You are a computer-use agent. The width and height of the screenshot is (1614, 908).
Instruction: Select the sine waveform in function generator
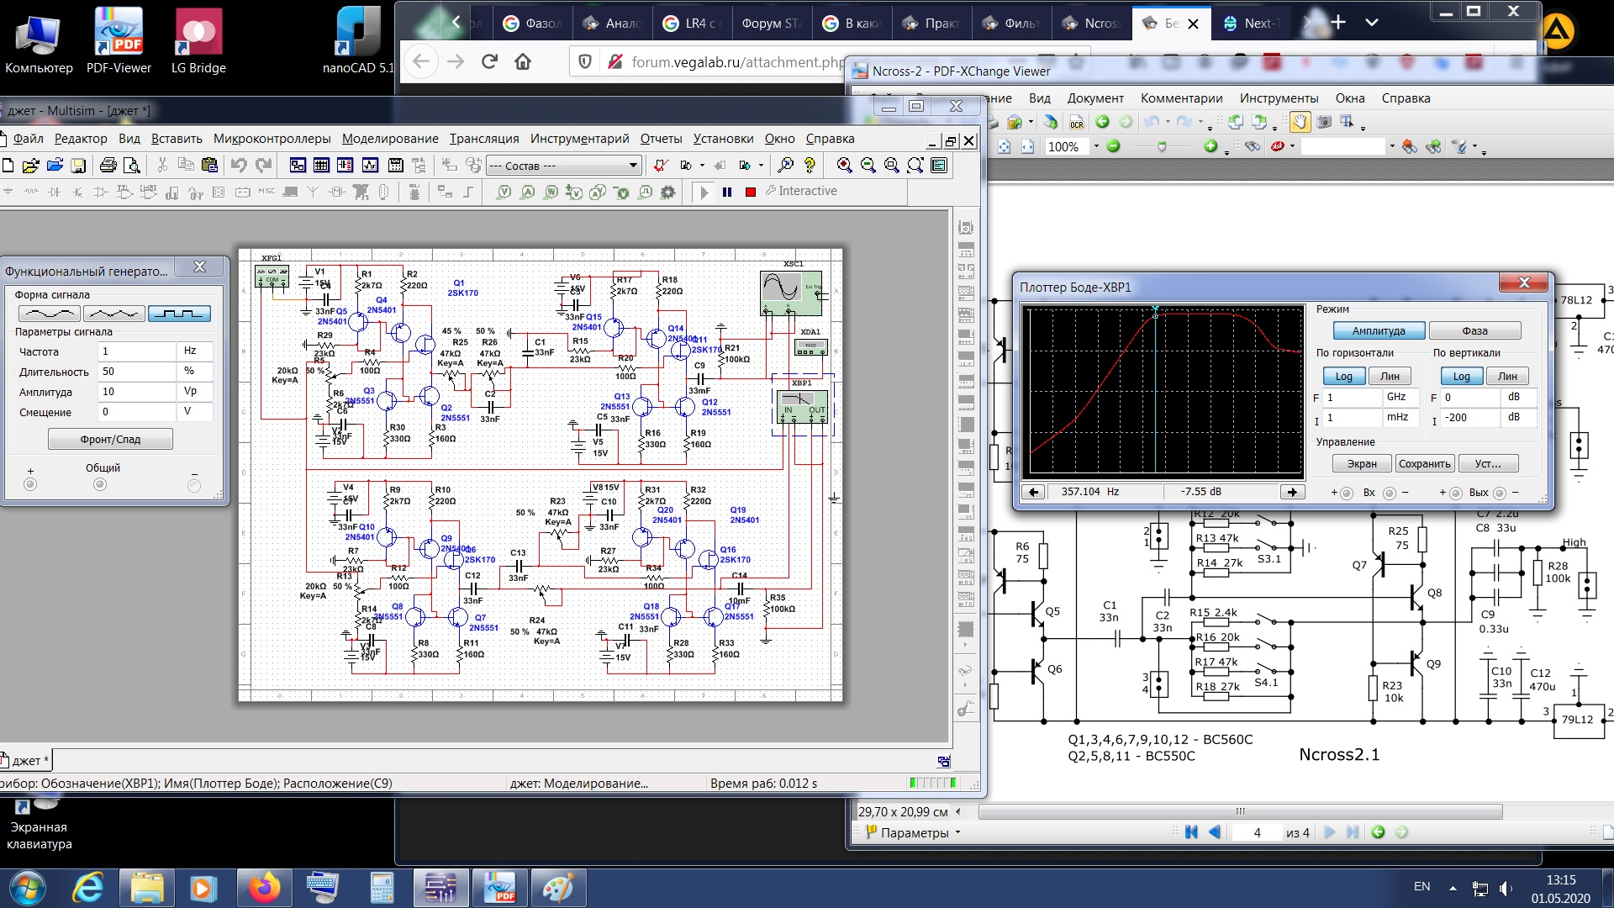point(50,314)
